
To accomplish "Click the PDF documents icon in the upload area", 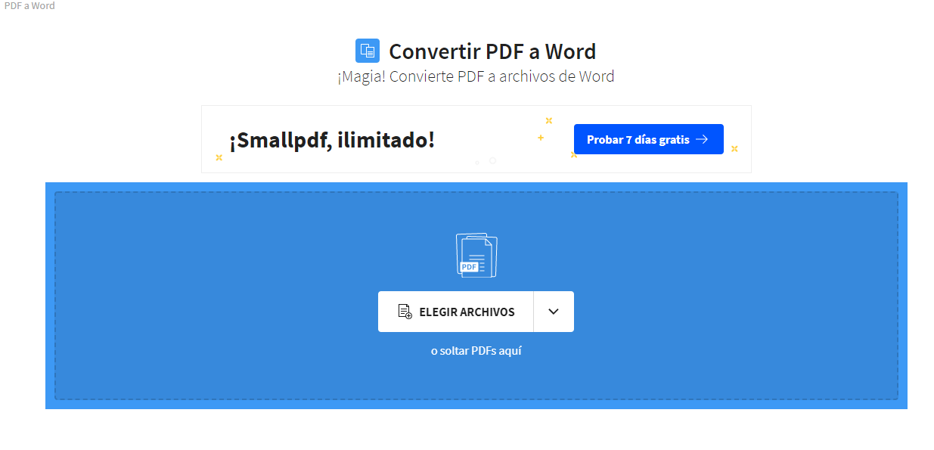I will 476,255.
